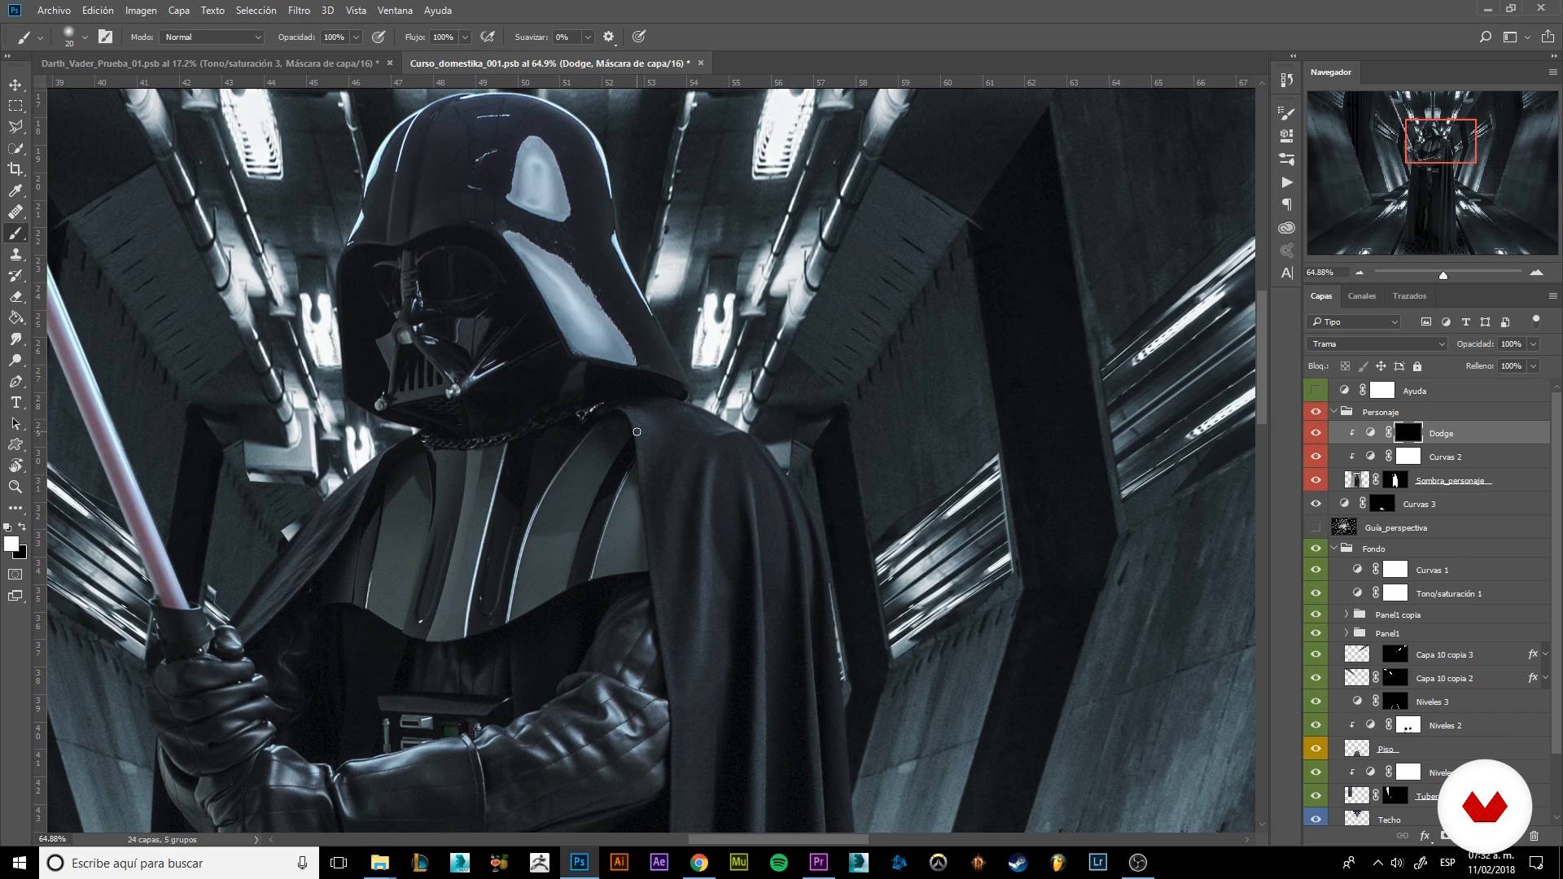Select the Dodge tool in toolbar
This screenshot has width=1563, height=879.
15,360
